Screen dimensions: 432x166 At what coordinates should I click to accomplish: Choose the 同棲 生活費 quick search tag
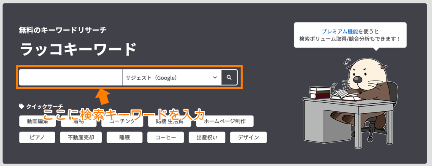pyautogui.click(x=170, y=121)
